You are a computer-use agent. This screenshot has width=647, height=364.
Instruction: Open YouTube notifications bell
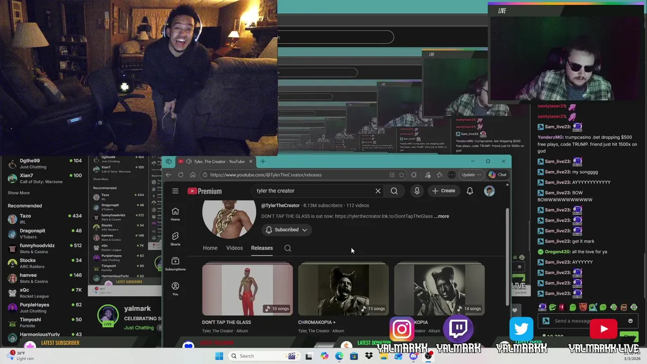(470, 191)
